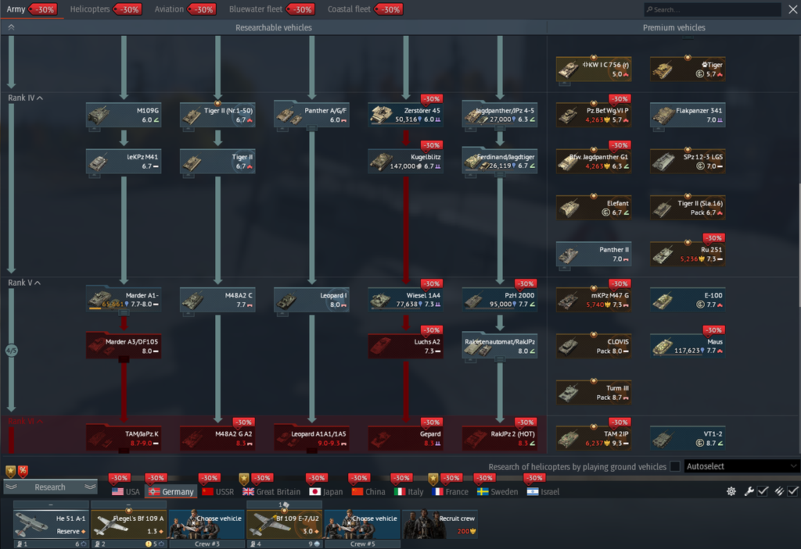Click the PzH 2000 vehicle

[500, 300]
